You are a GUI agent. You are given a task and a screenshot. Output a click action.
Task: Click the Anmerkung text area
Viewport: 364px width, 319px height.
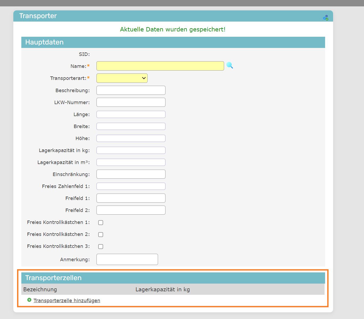tap(127, 259)
